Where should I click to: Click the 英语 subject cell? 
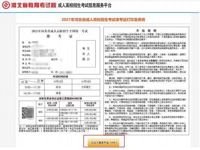58,93
